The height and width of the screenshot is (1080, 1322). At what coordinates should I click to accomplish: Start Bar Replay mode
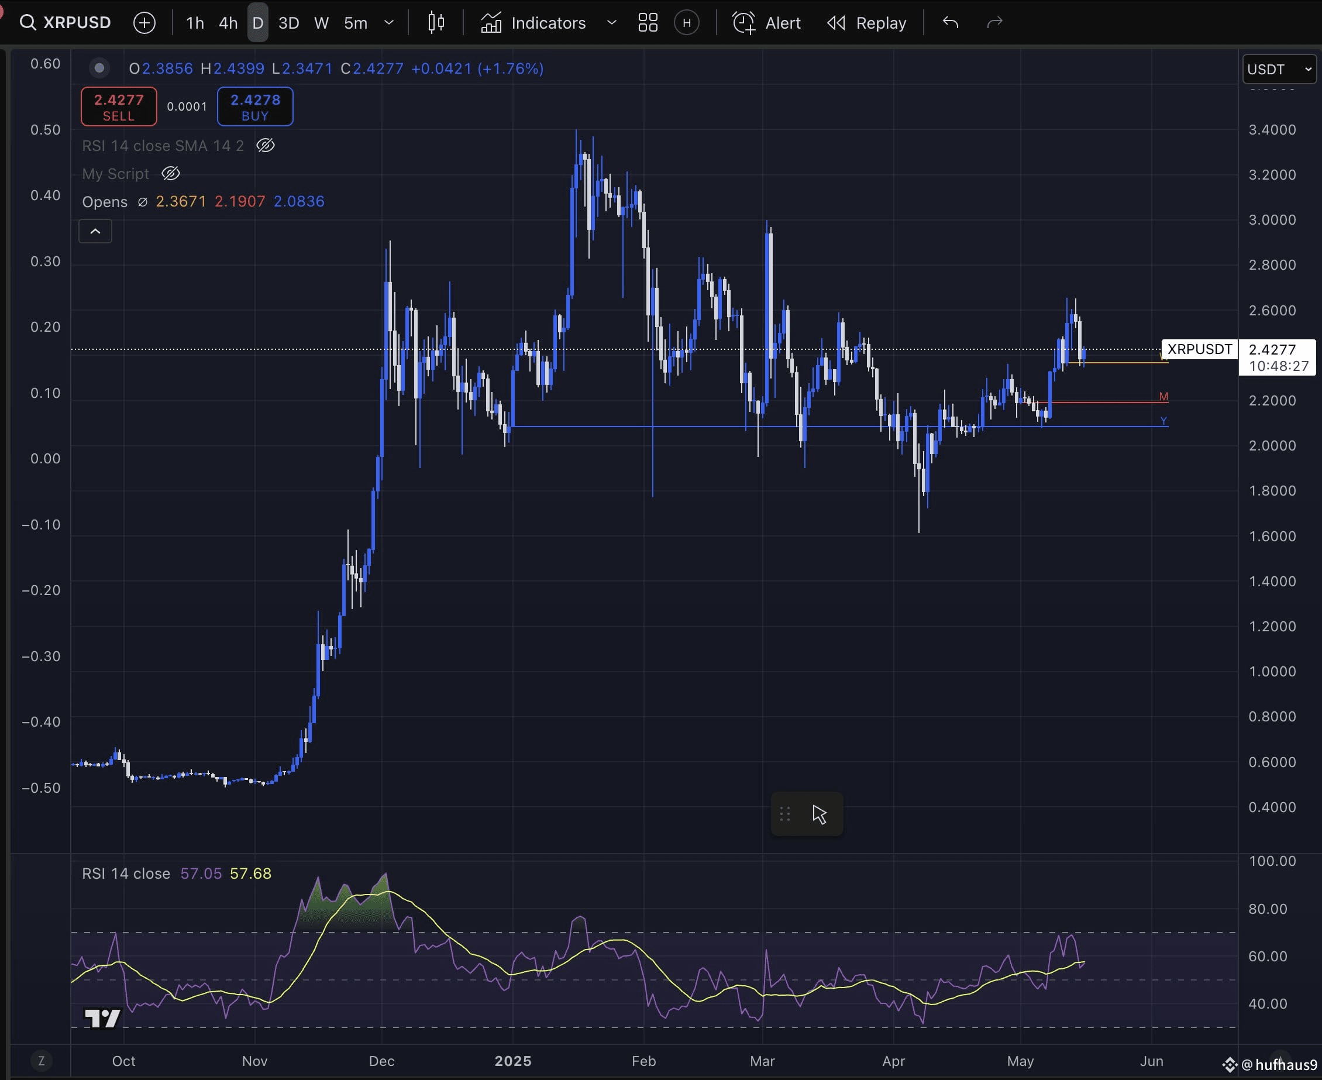pos(866,23)
